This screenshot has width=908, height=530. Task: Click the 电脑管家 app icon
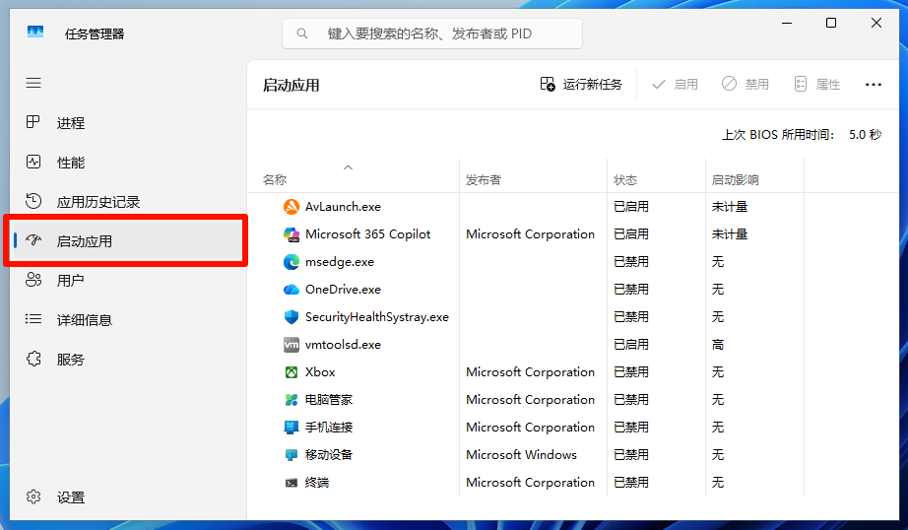tap(292, 400)
